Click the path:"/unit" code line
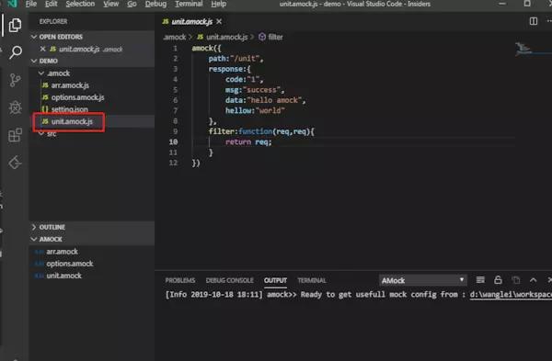 (x=236, y=59)
